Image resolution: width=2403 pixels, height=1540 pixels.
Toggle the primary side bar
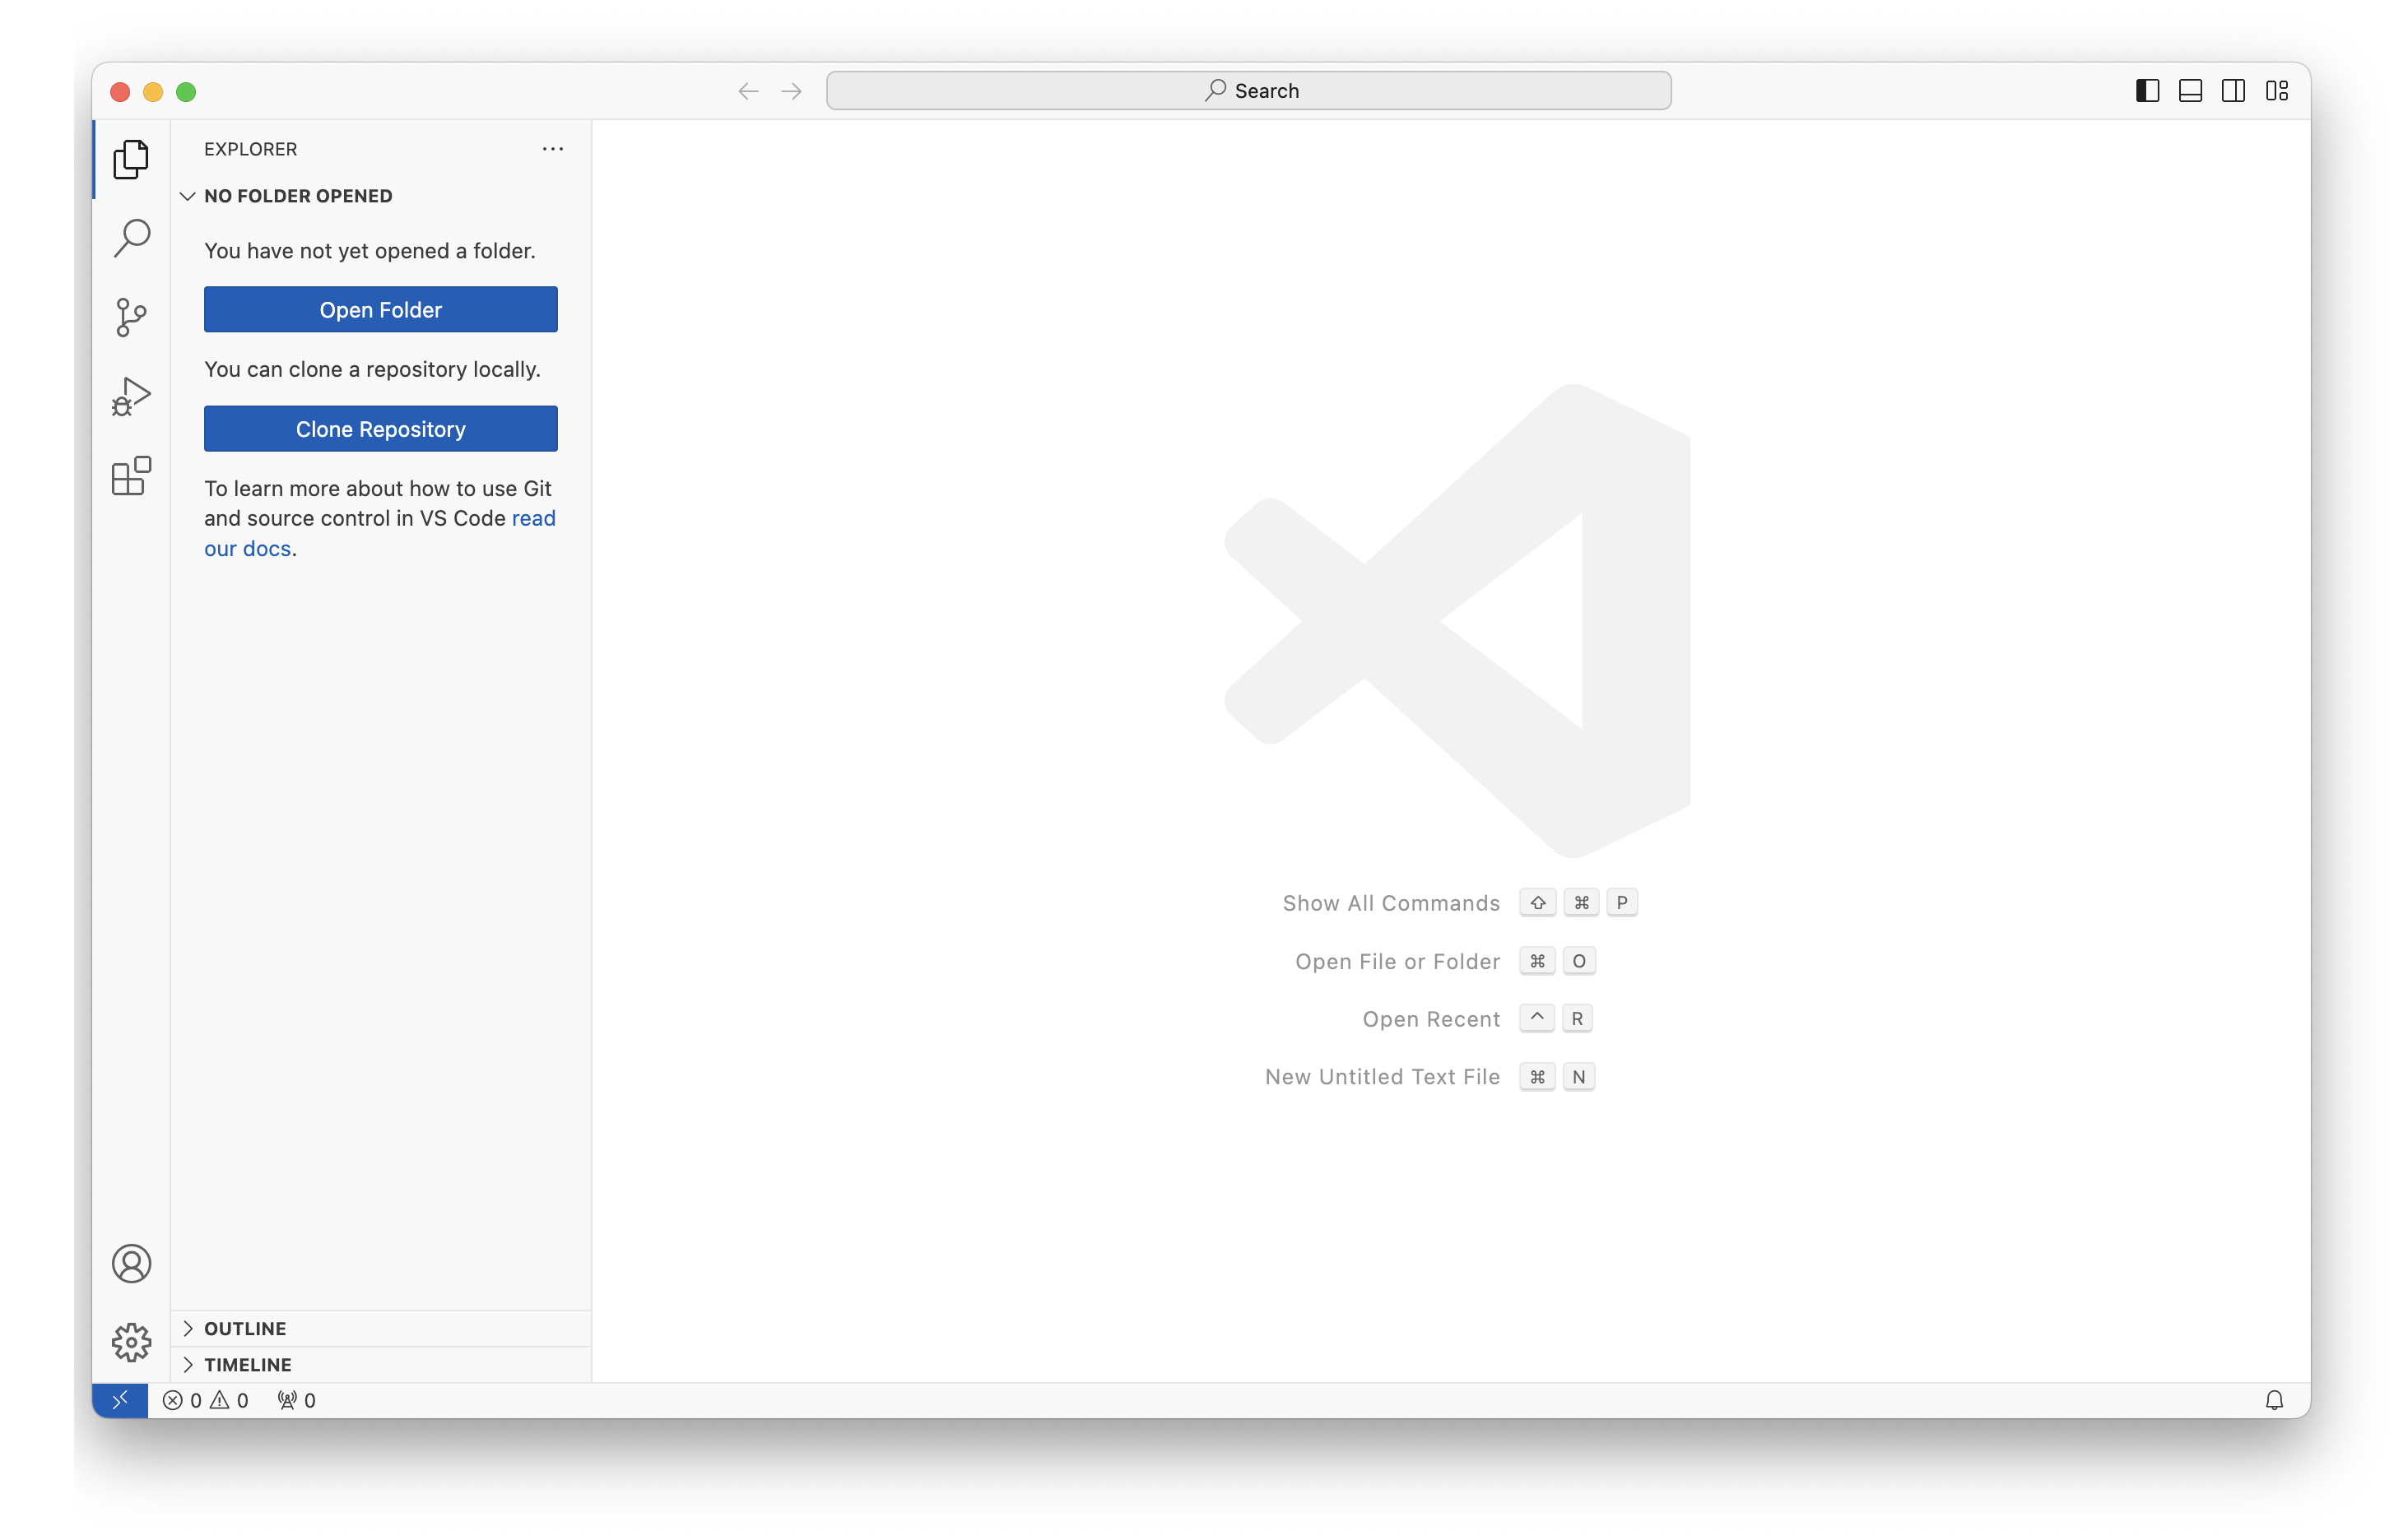click(2147, 91)
